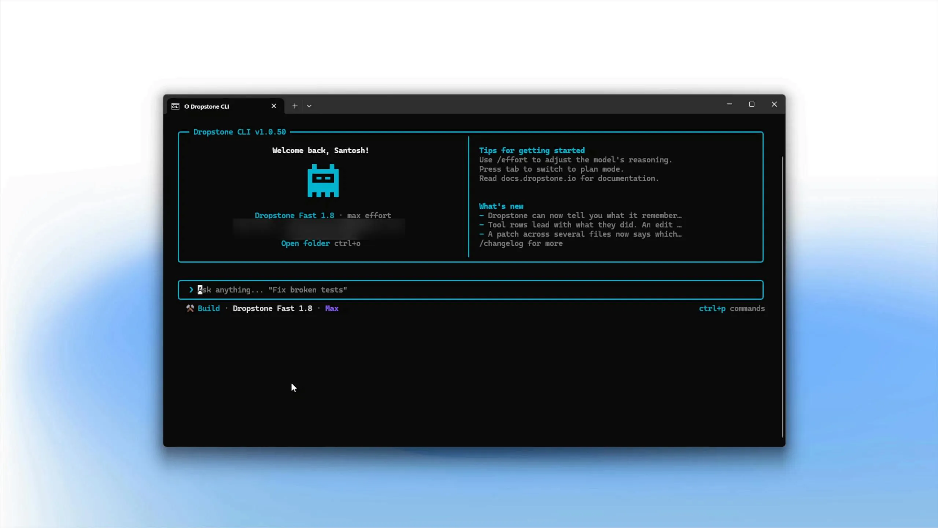Select the Dropstone CLI tab

pyautogui.click(x=225, y=106)
